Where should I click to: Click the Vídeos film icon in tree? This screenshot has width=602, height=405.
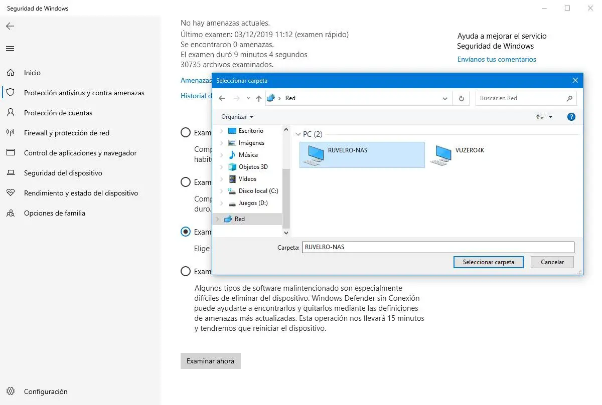pos(232,179)
